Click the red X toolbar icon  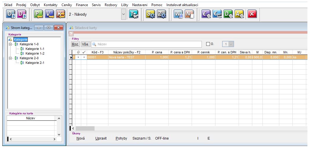252,14
